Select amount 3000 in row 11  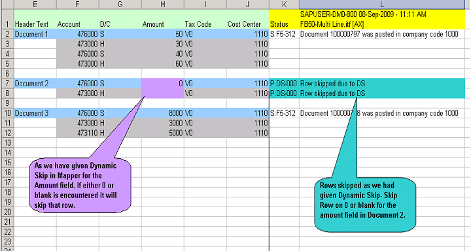tap(163, 123)
